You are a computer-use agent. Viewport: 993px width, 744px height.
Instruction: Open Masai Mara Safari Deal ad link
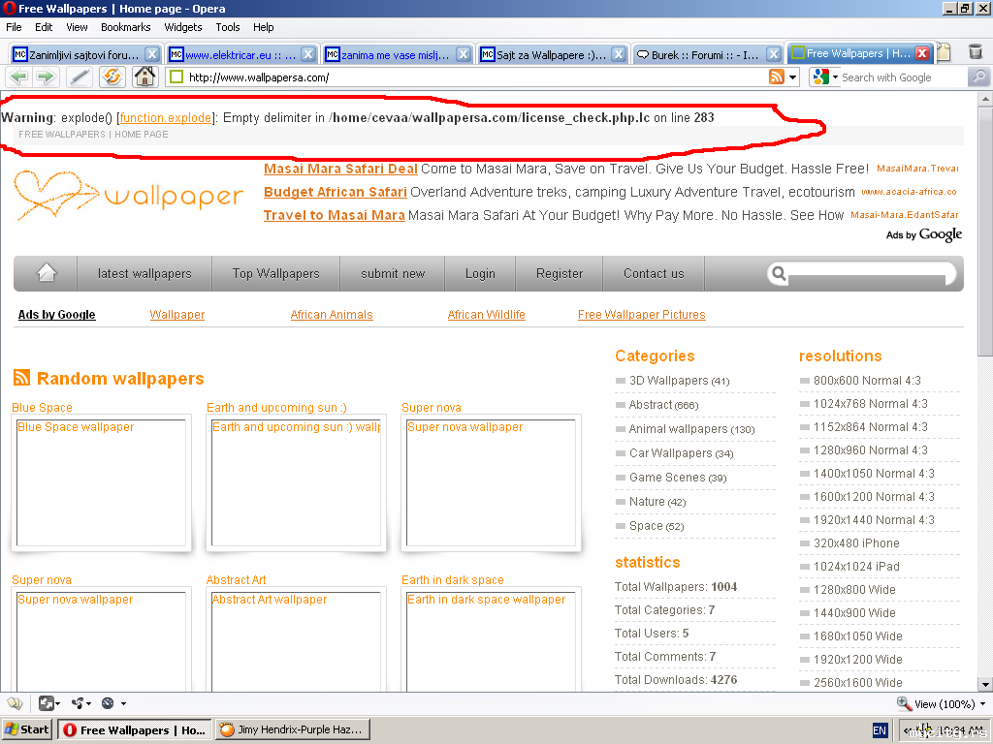click(x=340, y=169)
